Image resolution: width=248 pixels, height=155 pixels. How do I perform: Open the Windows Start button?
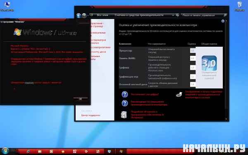click(x=5, y=151)
